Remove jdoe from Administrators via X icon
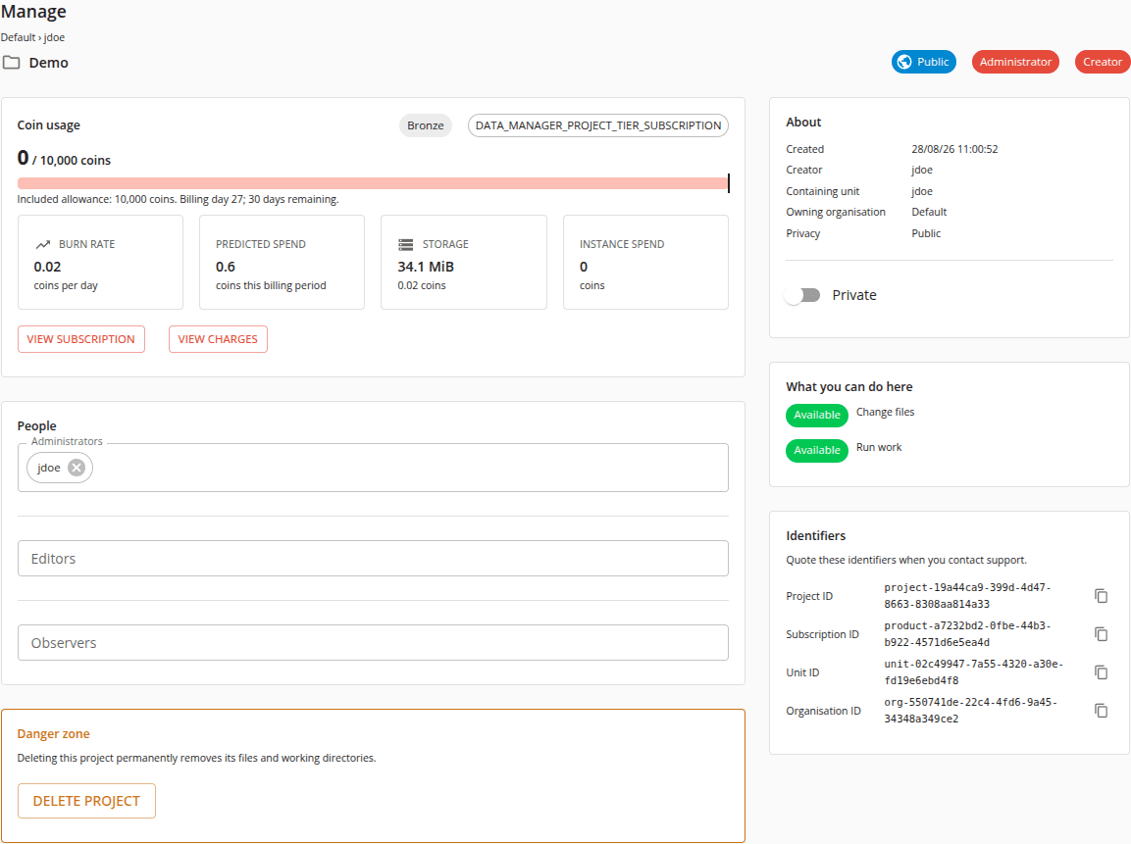The height and width of the screenshot is (844, 1131). (x=77, y=468)
